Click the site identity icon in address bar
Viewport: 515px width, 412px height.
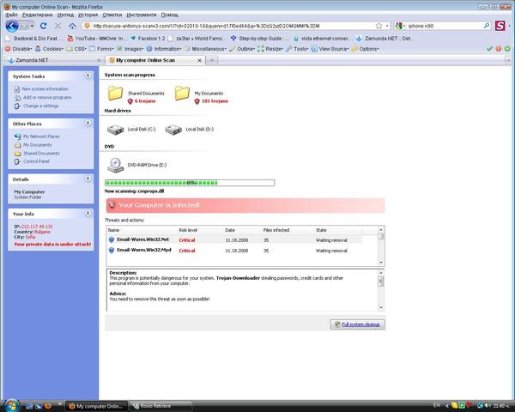(x=87, y=26)
